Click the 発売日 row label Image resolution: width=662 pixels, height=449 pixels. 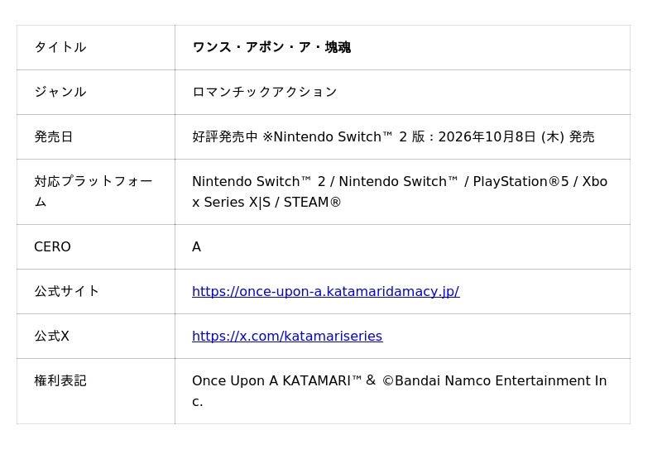pos(54,136)
